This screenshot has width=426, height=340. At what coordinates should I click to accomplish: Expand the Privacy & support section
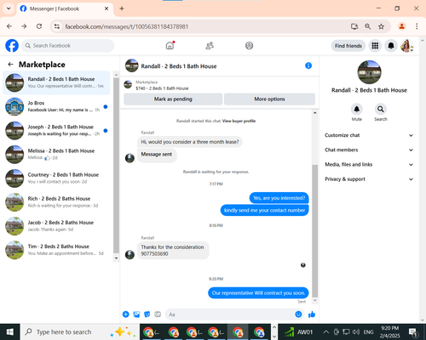[369, 179]
